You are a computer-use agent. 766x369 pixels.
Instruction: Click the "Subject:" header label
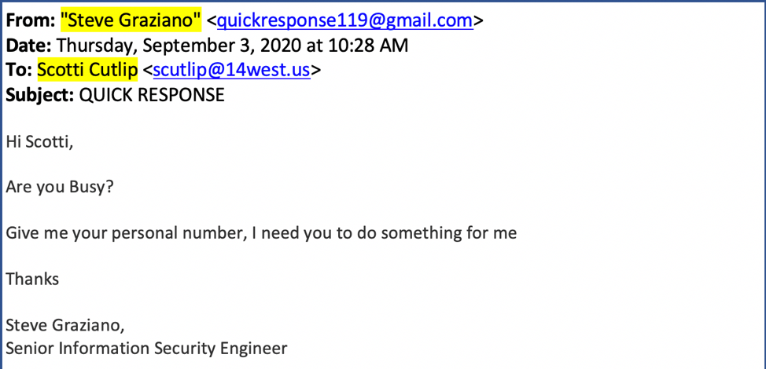[39, 95]
